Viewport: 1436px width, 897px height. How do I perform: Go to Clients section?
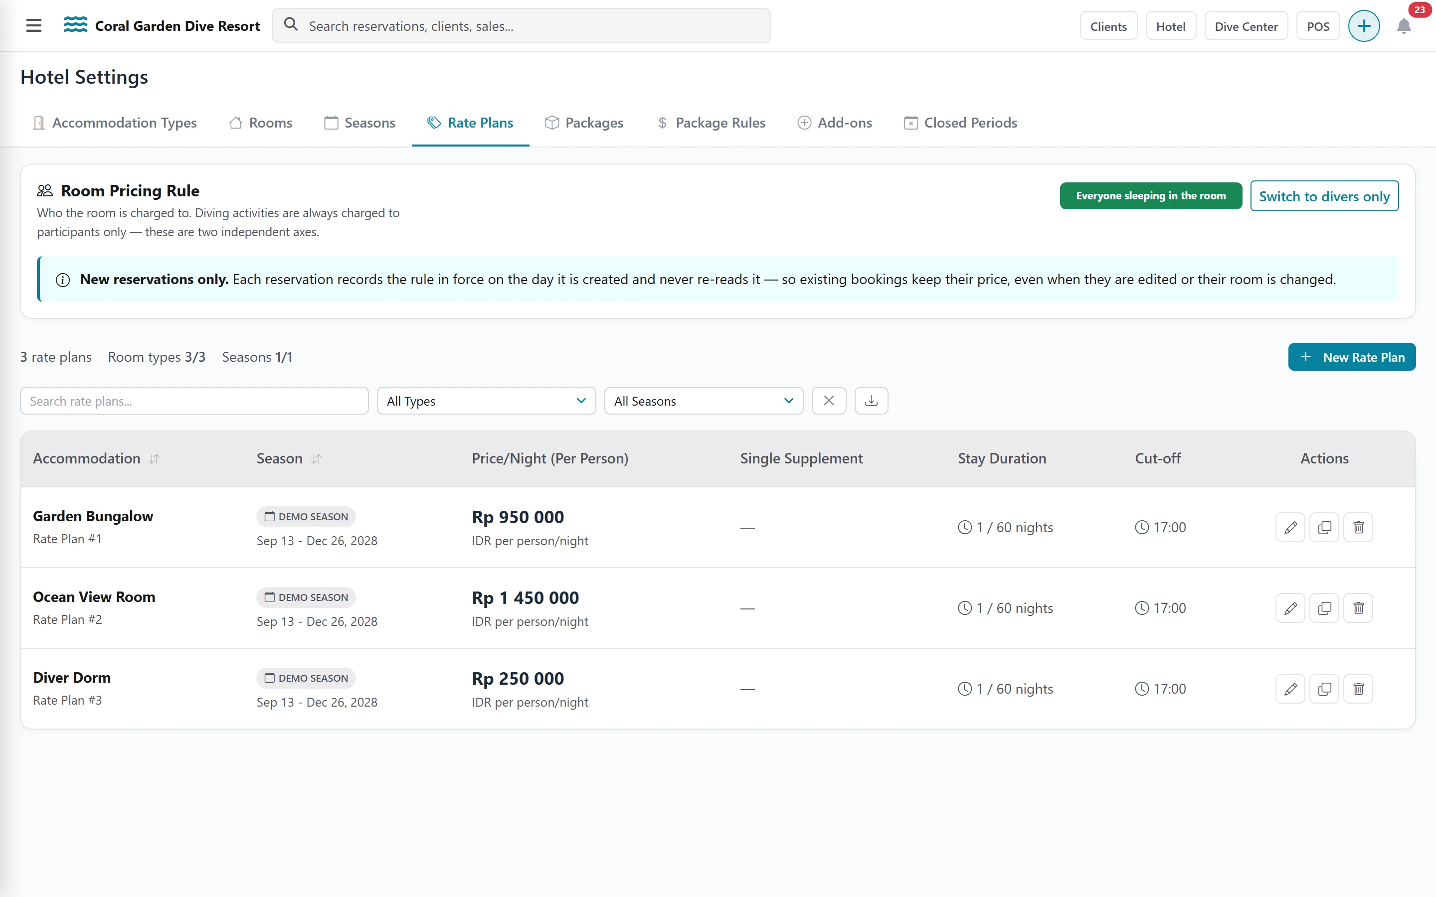[x=1108, y=26]
